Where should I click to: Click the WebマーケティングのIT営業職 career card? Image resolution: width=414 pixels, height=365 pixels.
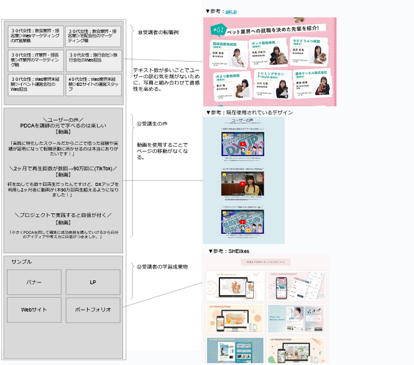coord(35,36)
